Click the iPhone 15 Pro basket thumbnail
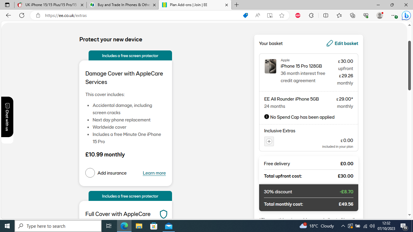The image size is (413, 232). (270, 66)
